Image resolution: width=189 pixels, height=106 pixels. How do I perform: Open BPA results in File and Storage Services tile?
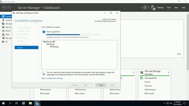click(x=149, y=93)
